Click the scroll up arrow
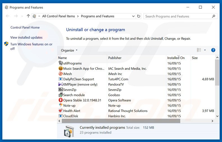 217,58
